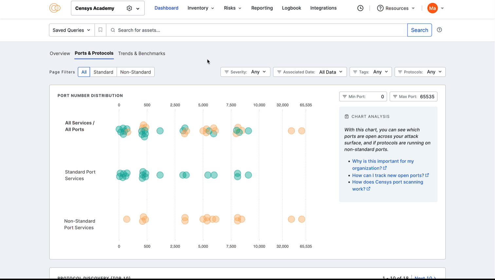495x280 pixels.
Task: Click the 'Non-Standard Port Services' row label
Action: [80, 224]
